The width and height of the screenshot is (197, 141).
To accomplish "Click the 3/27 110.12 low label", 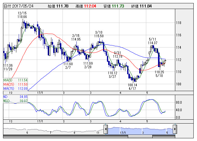I will click(112, 75).
